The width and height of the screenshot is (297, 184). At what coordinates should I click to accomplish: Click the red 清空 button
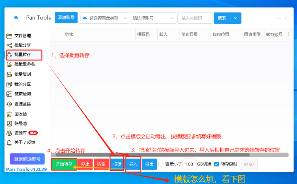click(x=101, y=164)
